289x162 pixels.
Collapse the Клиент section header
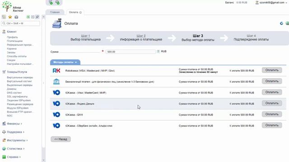tap(12, 31)
